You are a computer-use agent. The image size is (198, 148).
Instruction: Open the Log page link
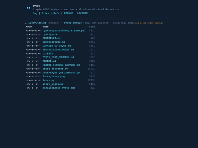35,14
